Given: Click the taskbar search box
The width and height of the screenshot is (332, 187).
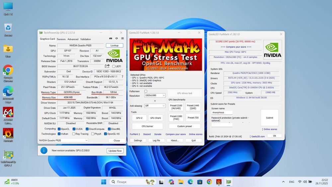Looking at the screenshot, I should (132, 182).
